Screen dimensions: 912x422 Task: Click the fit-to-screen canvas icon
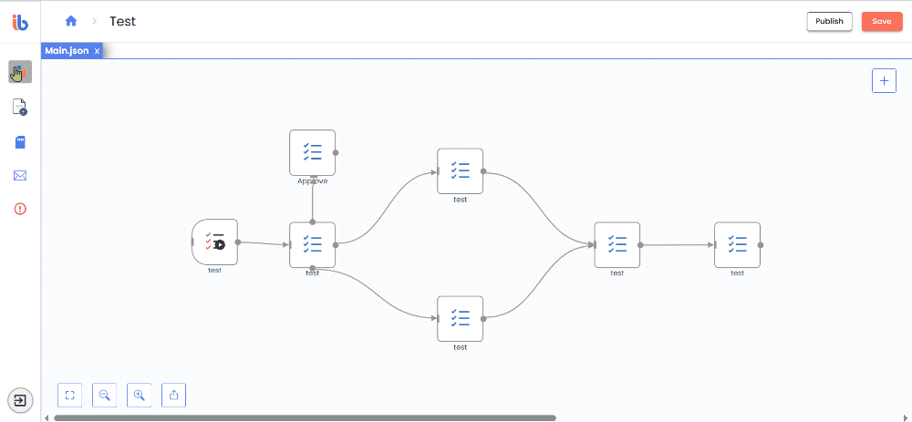click(70, 396)
